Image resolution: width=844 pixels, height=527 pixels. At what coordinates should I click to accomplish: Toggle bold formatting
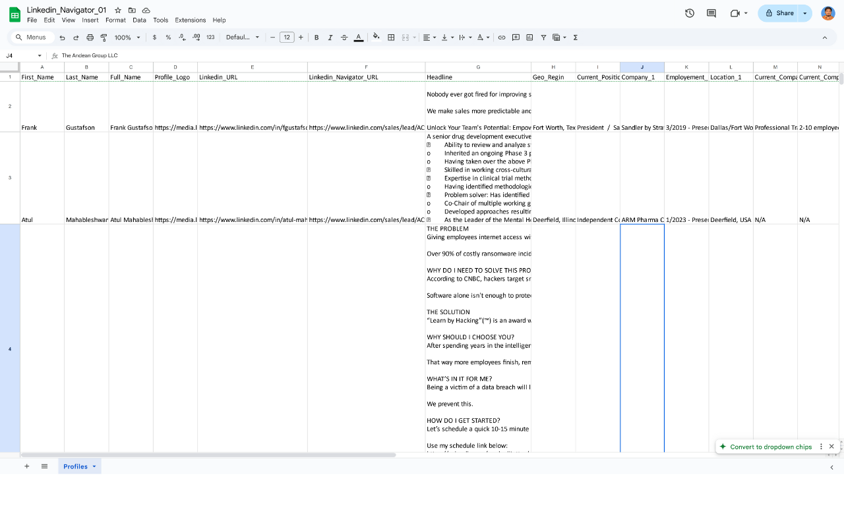pos(316,38)
